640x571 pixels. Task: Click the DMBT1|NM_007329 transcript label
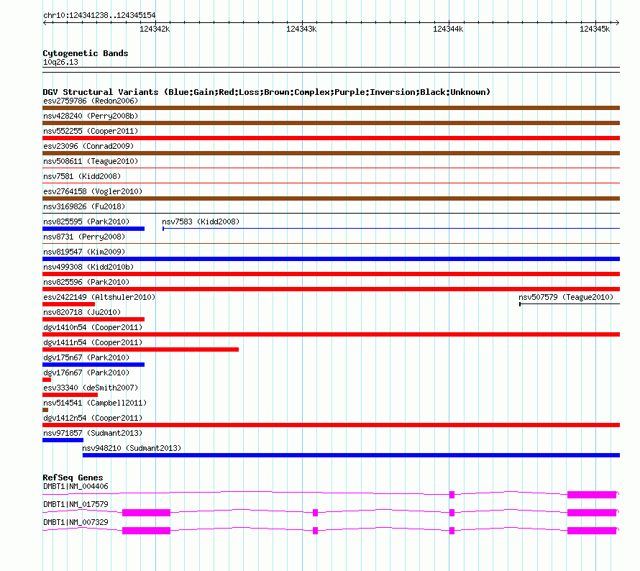pos(76,522)
